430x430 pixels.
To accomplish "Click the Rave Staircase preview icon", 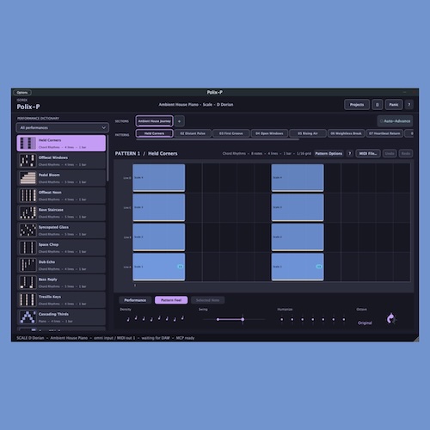I will pos(28,212).
